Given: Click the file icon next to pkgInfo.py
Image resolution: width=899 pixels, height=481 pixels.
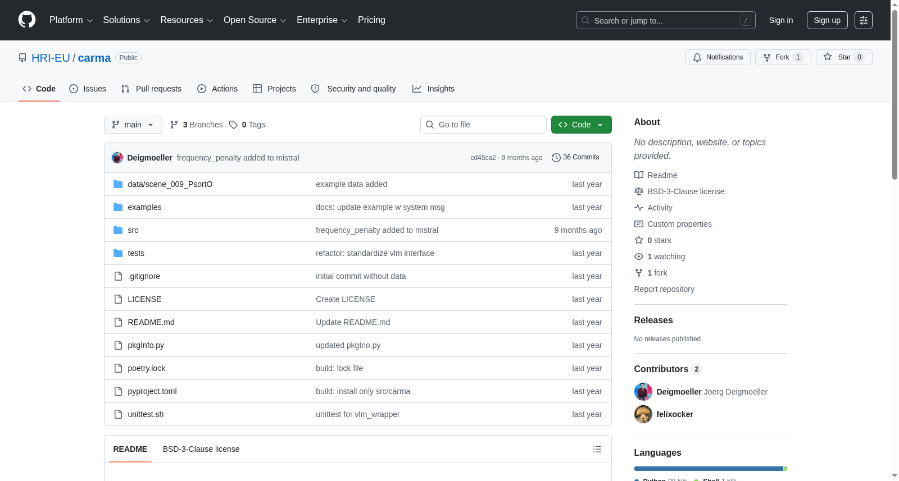Looking at the screenshot, I should point(118,345).
